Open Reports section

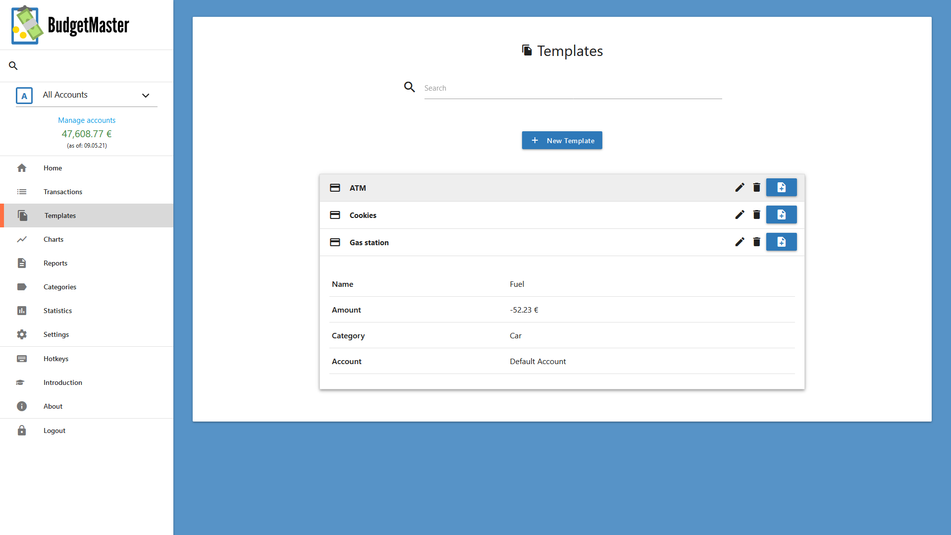[x=55, y=263]
